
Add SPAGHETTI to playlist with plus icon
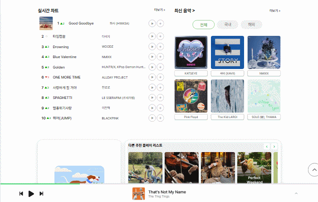(x=160, y=98)
